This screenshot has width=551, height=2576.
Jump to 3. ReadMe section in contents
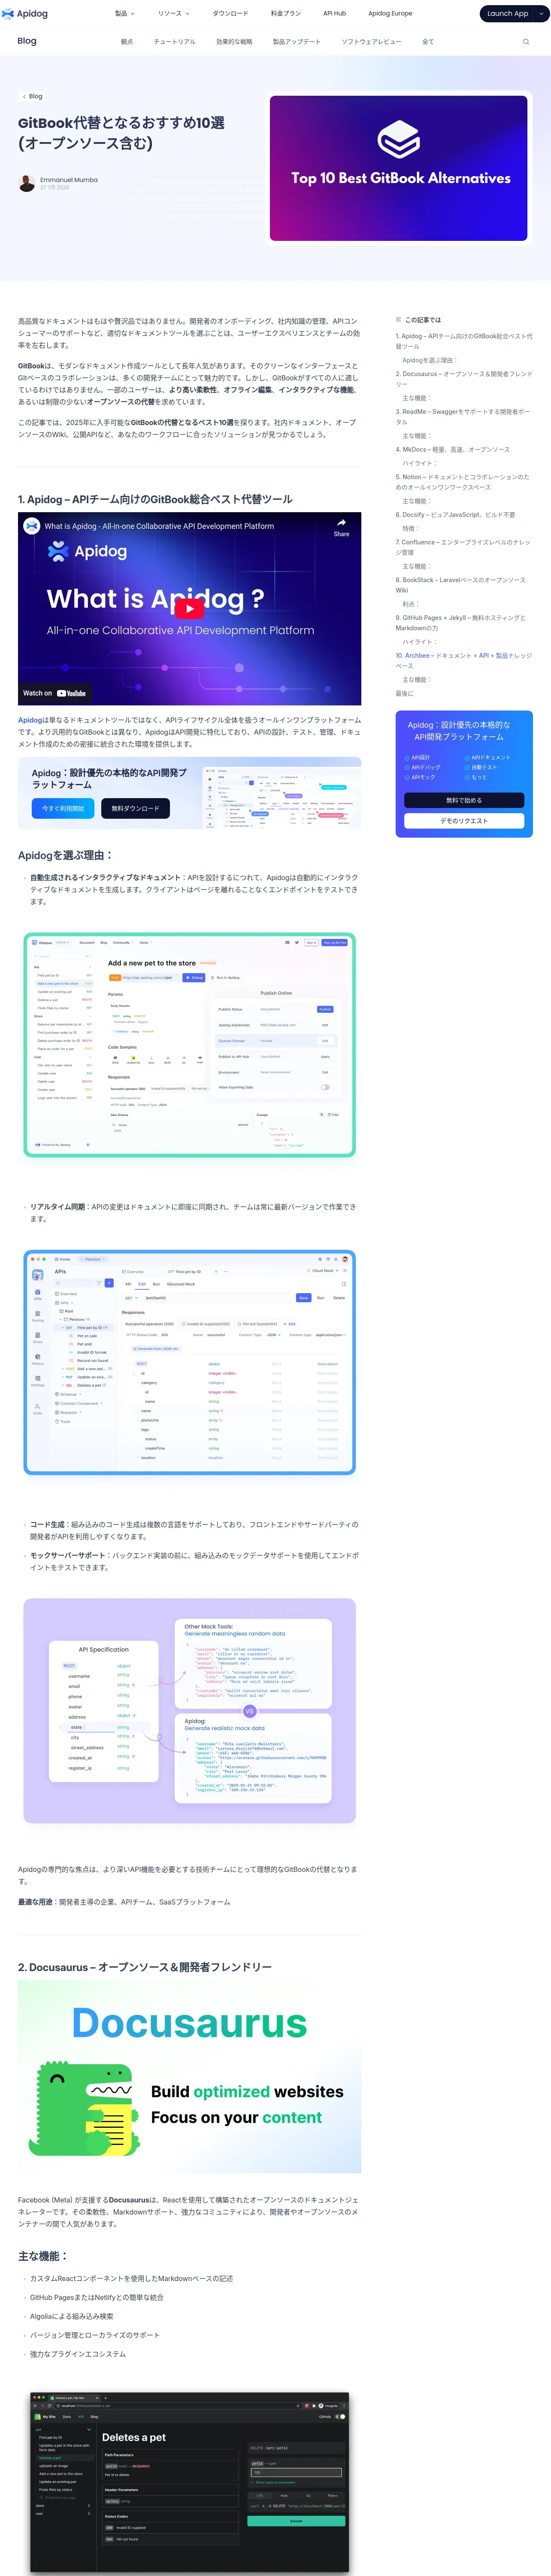coord(463,416)
